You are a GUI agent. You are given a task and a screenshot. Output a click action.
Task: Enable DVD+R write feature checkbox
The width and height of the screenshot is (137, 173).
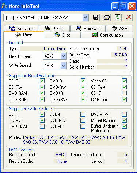tap(83, 126)
